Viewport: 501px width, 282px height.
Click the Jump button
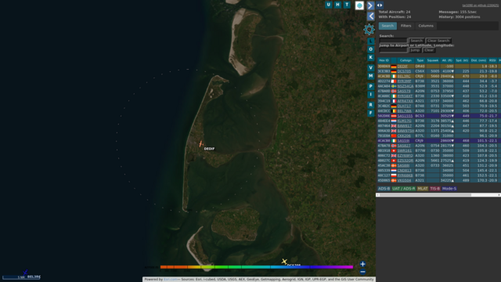click(x=415, y=50)
